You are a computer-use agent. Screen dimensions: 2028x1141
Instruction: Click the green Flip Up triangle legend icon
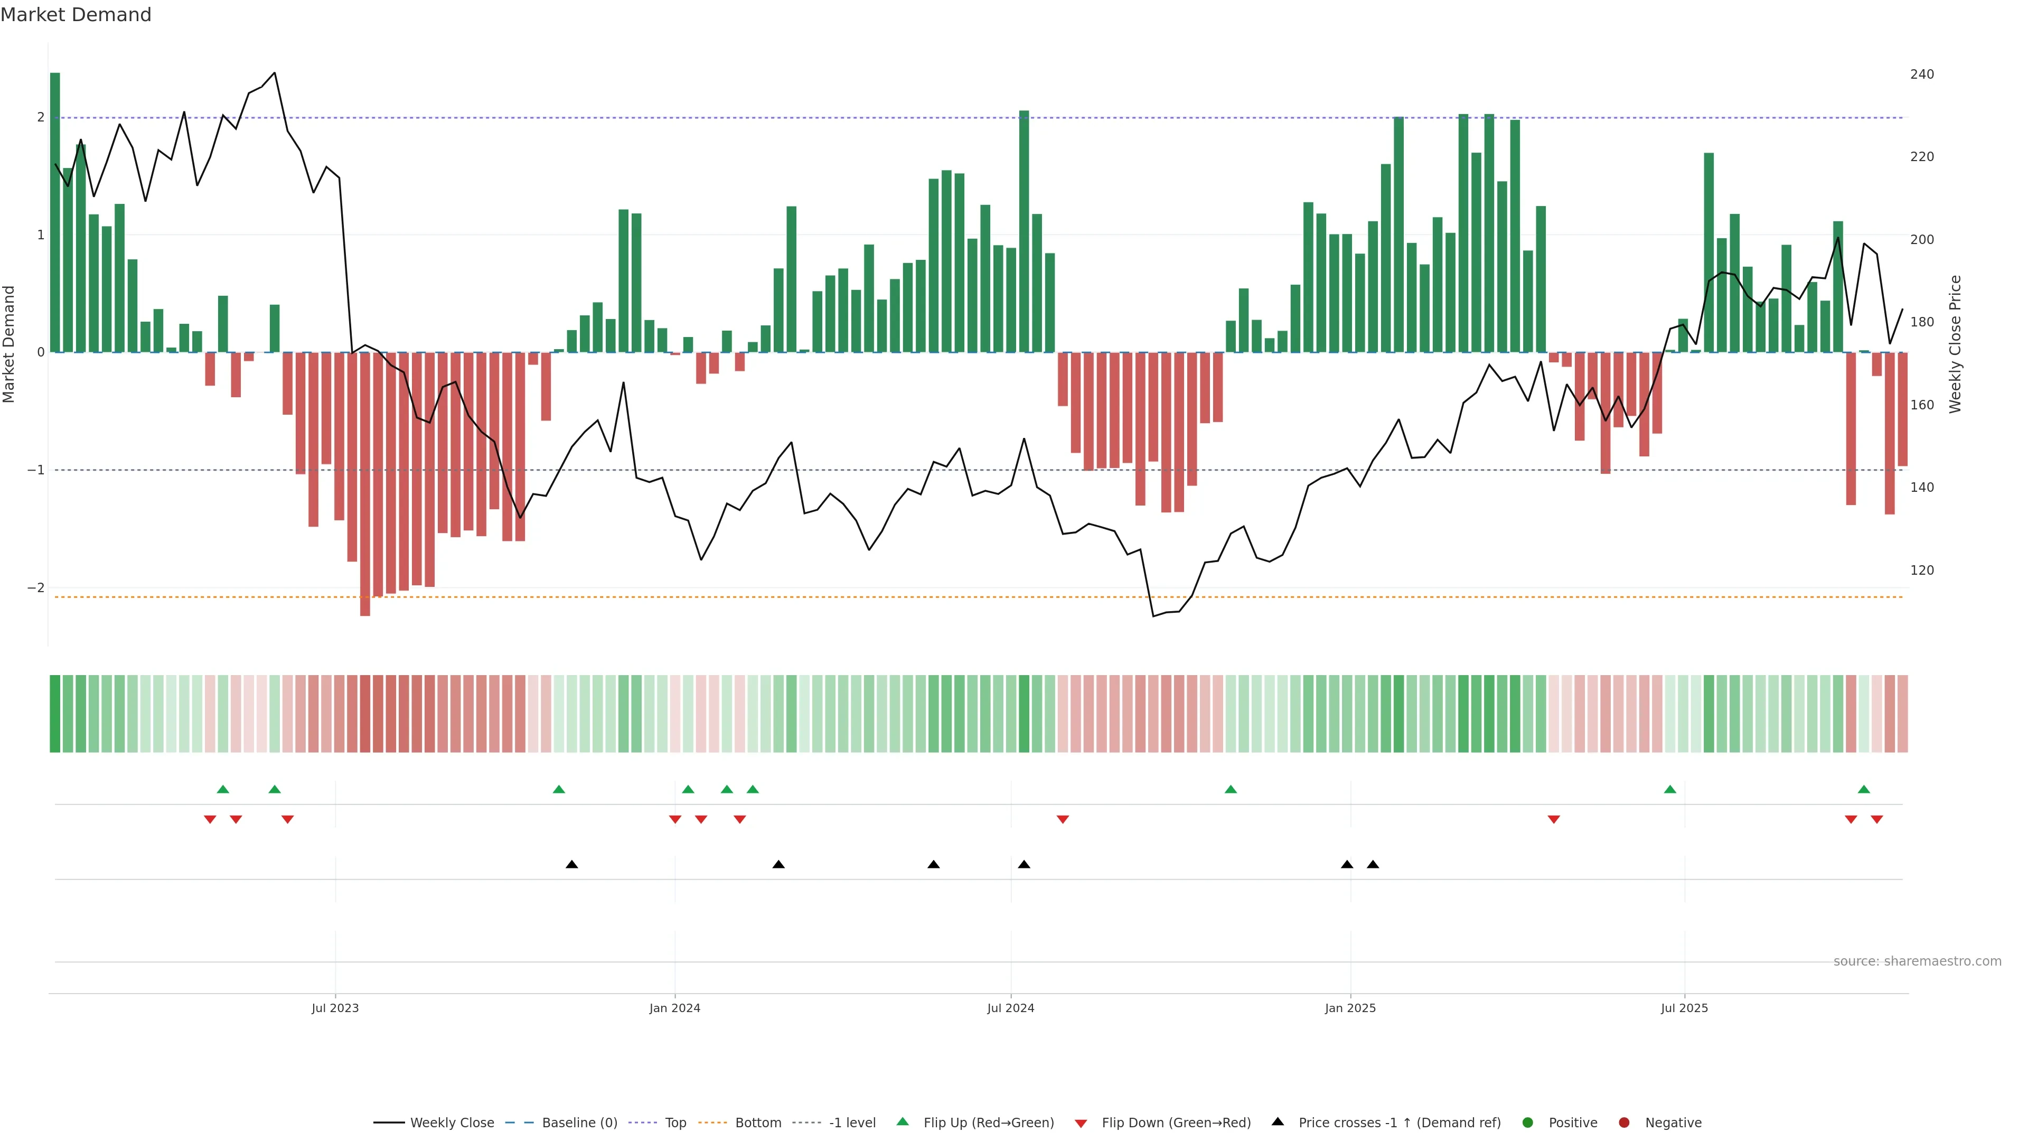(902, 1121)
